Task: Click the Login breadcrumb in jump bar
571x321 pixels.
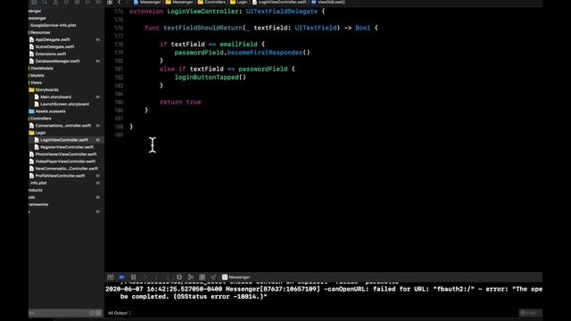Action: (x=238, y=2)
